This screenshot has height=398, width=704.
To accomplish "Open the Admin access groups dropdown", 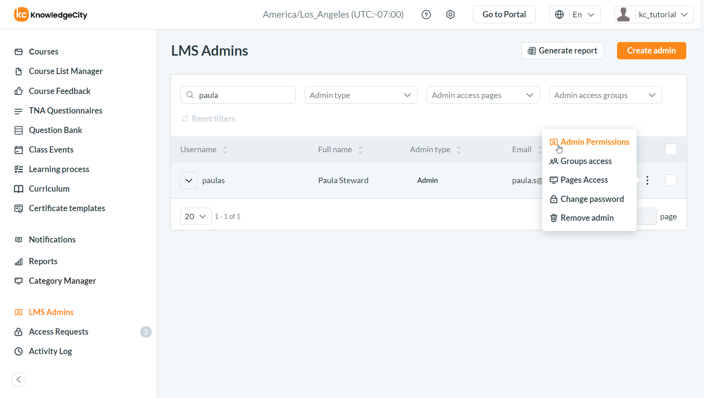I will click(605, 95).
